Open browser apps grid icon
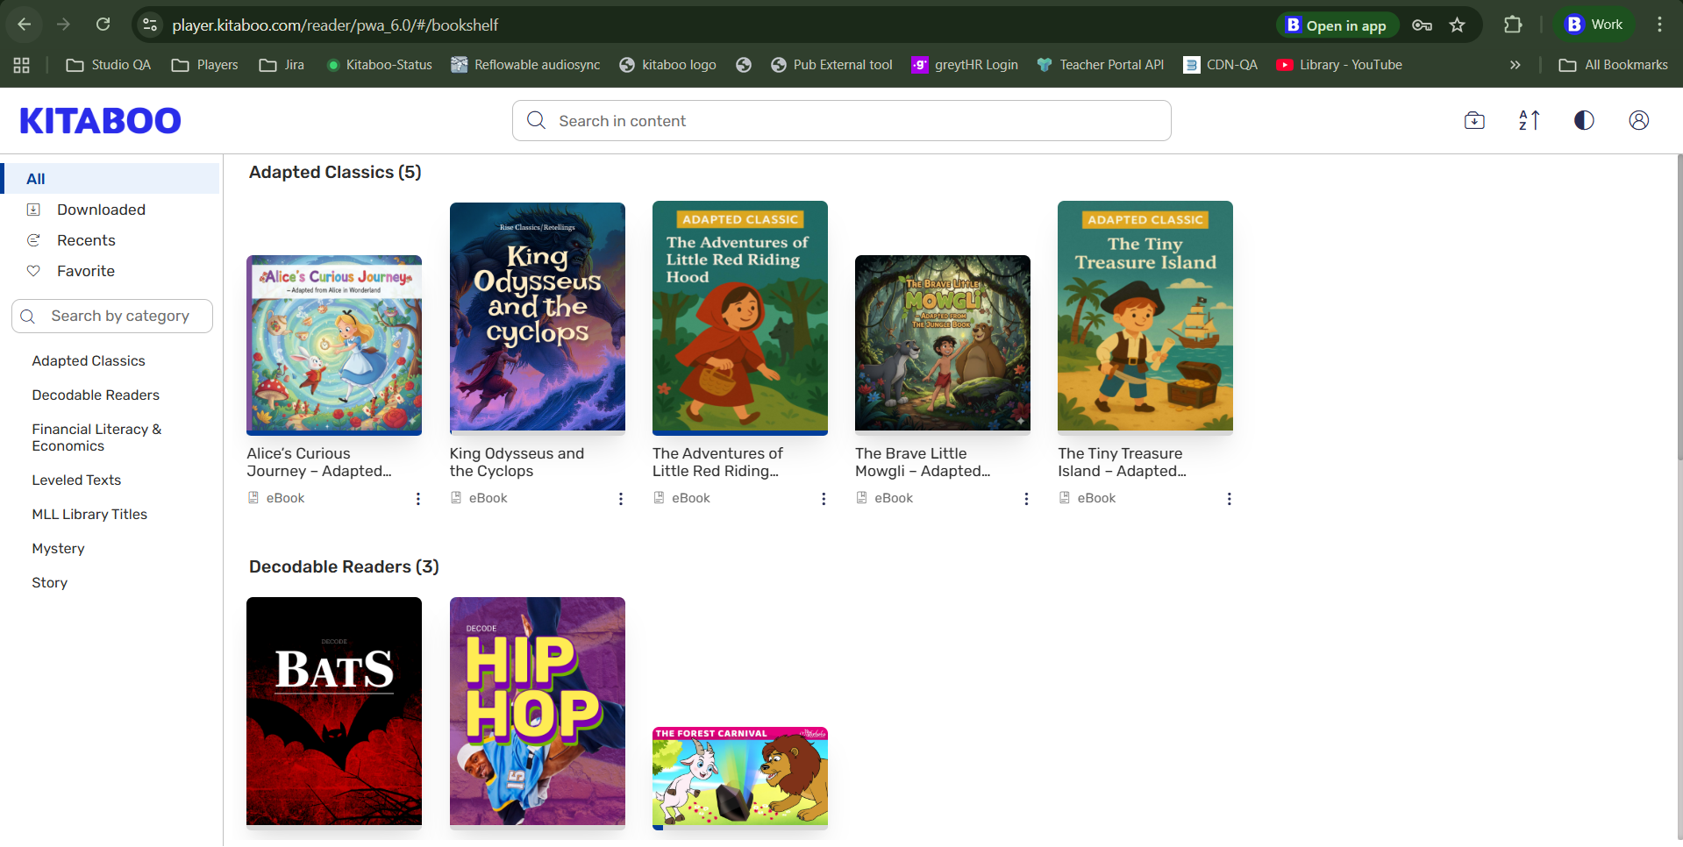 point(22,65)
